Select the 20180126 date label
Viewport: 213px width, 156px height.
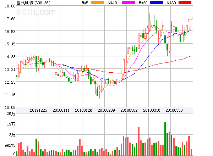coord(83,110)
